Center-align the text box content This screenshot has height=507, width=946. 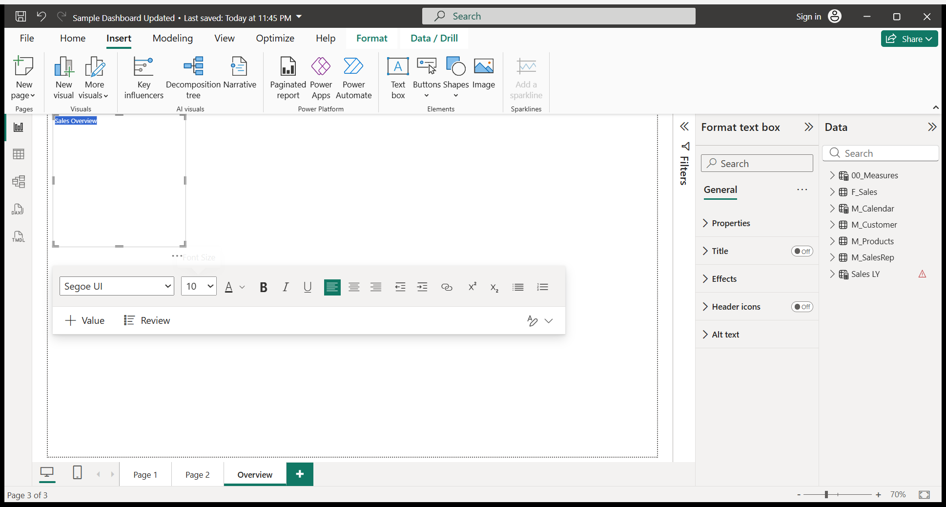[354, 287]
